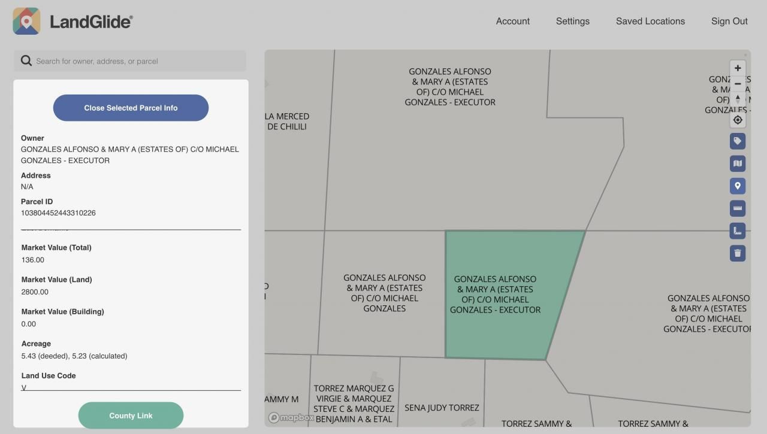Open Saved Locations
The width and height of the screenshot is (767, 434).
[650, 21]
